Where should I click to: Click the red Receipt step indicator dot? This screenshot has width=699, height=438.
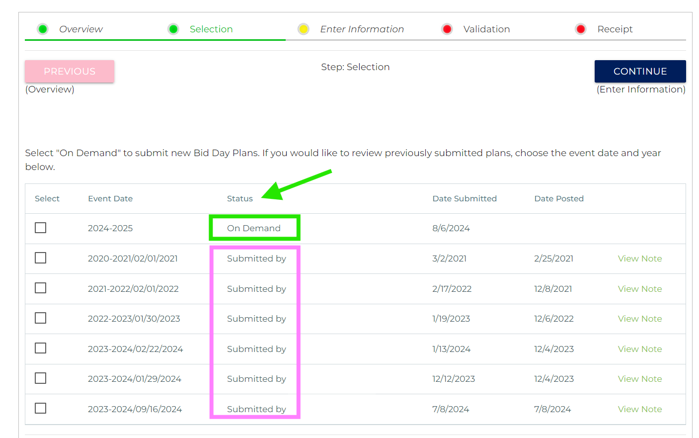[x=581, y=29]
